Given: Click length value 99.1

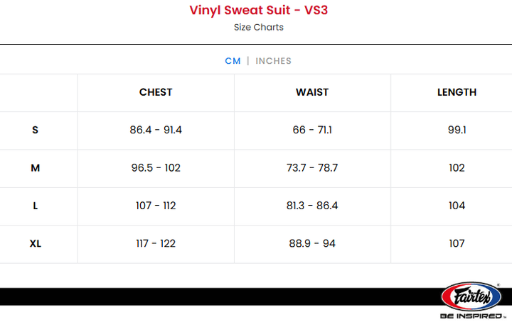Looking at the screenshot, I should pyautogui.click(x=457, y=130).
